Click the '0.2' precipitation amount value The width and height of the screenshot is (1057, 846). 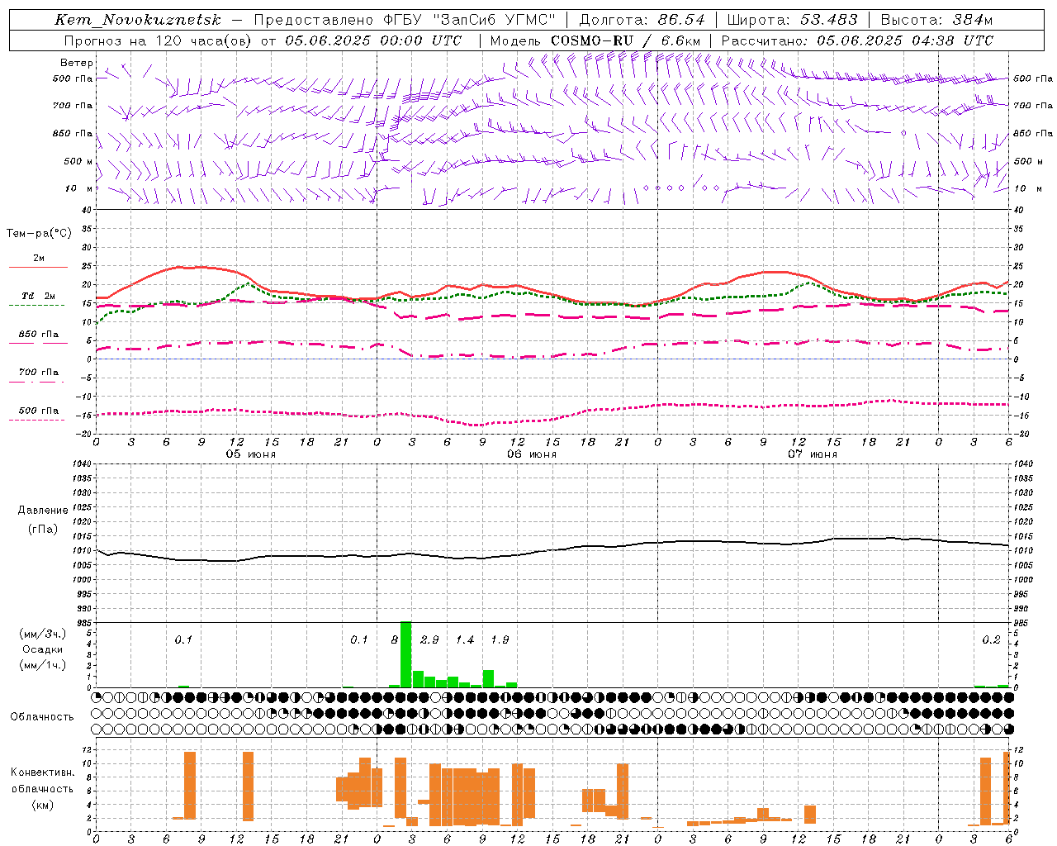pos(991,640)
